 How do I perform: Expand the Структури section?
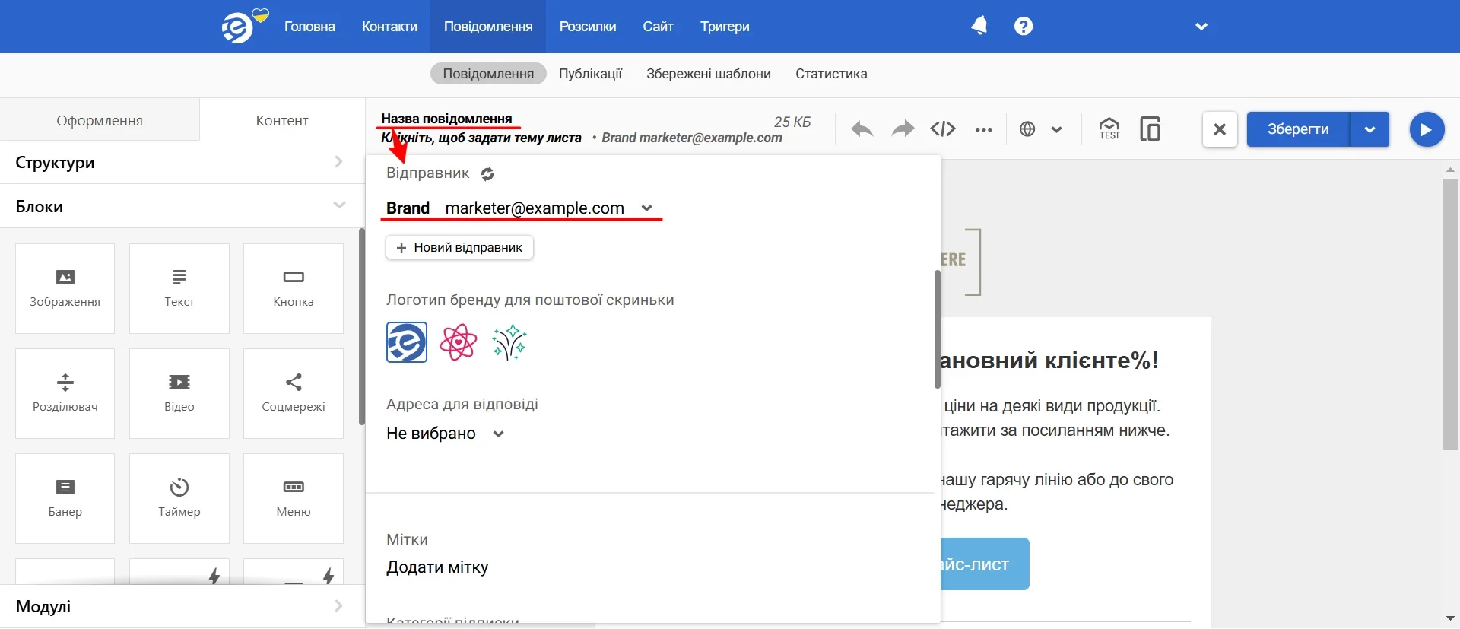pyautogui.click(x=182, y=162)
